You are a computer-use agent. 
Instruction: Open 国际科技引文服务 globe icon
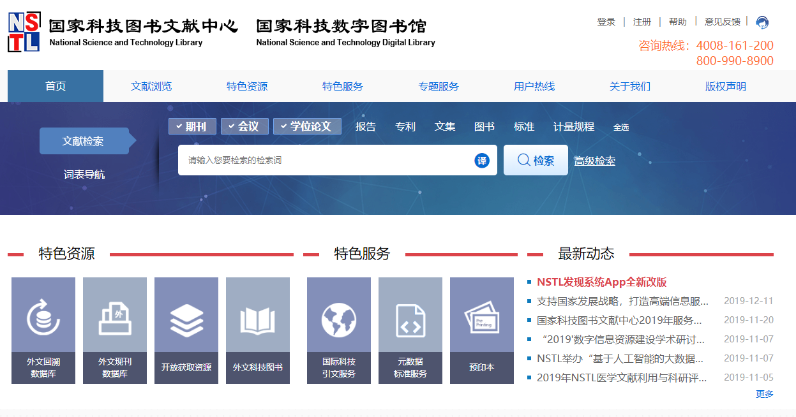(x=339, y=318)
